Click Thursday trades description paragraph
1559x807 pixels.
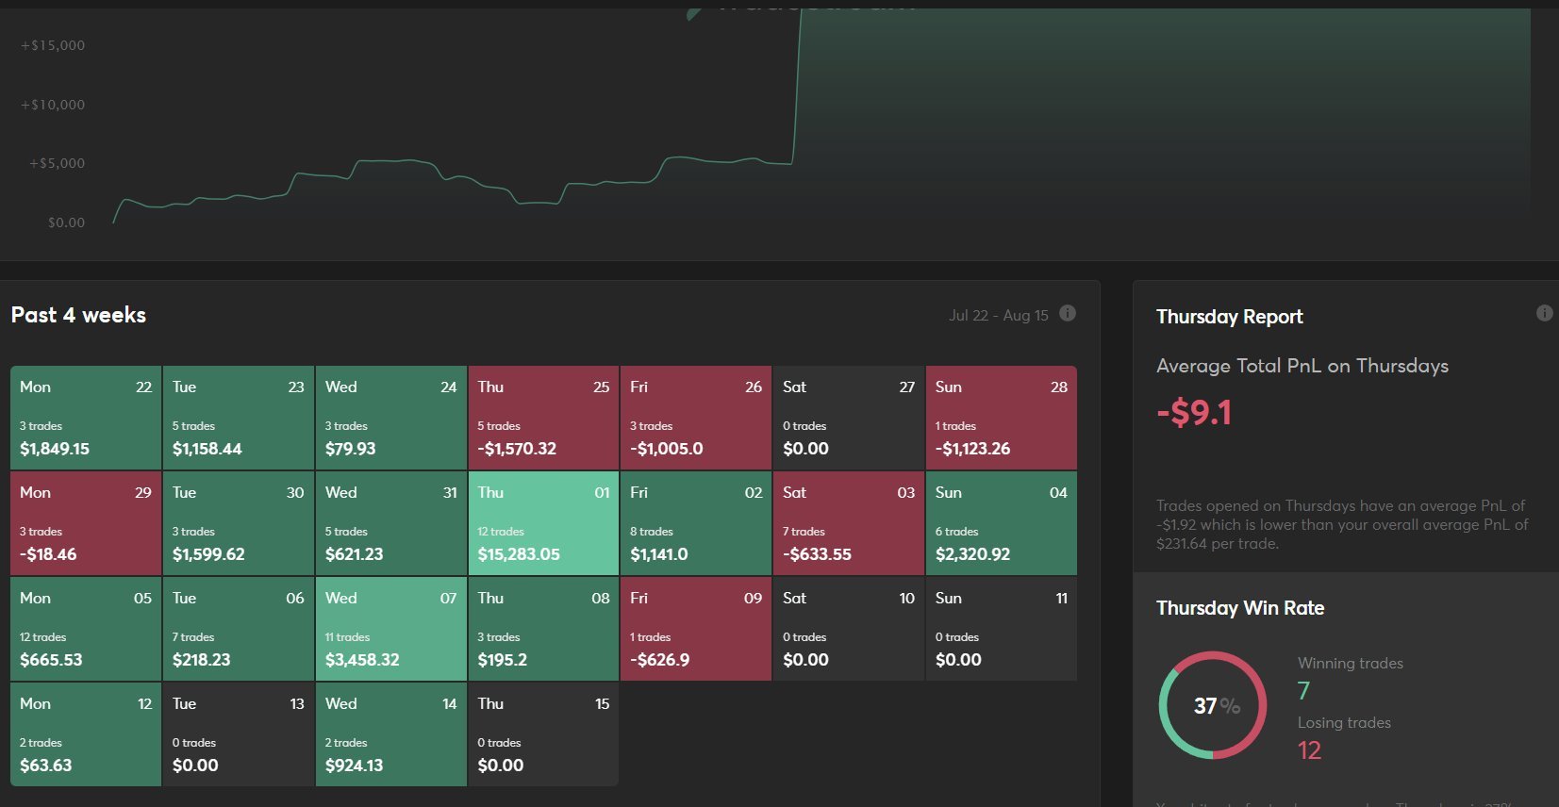pos(1342,524)
